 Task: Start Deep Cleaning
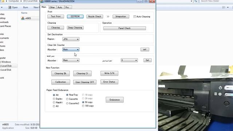click(x=75, y=28)
